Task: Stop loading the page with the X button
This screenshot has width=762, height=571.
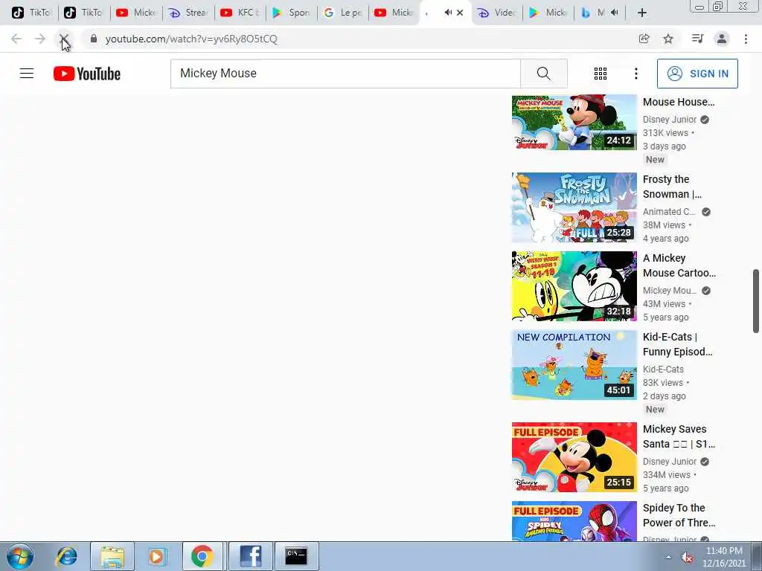Action: (x=64, y=39)
